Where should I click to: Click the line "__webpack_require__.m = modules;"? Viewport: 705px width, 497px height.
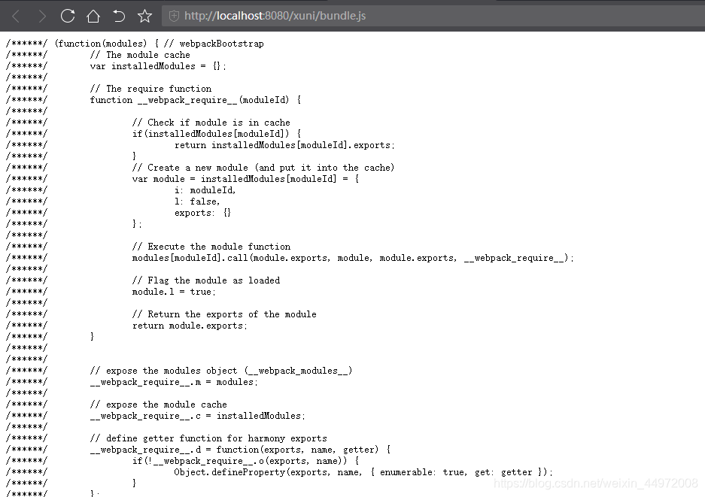[174, 382]
